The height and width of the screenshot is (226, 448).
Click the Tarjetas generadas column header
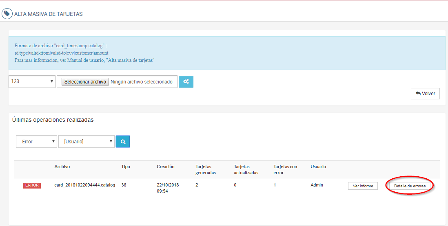point(206,169)
